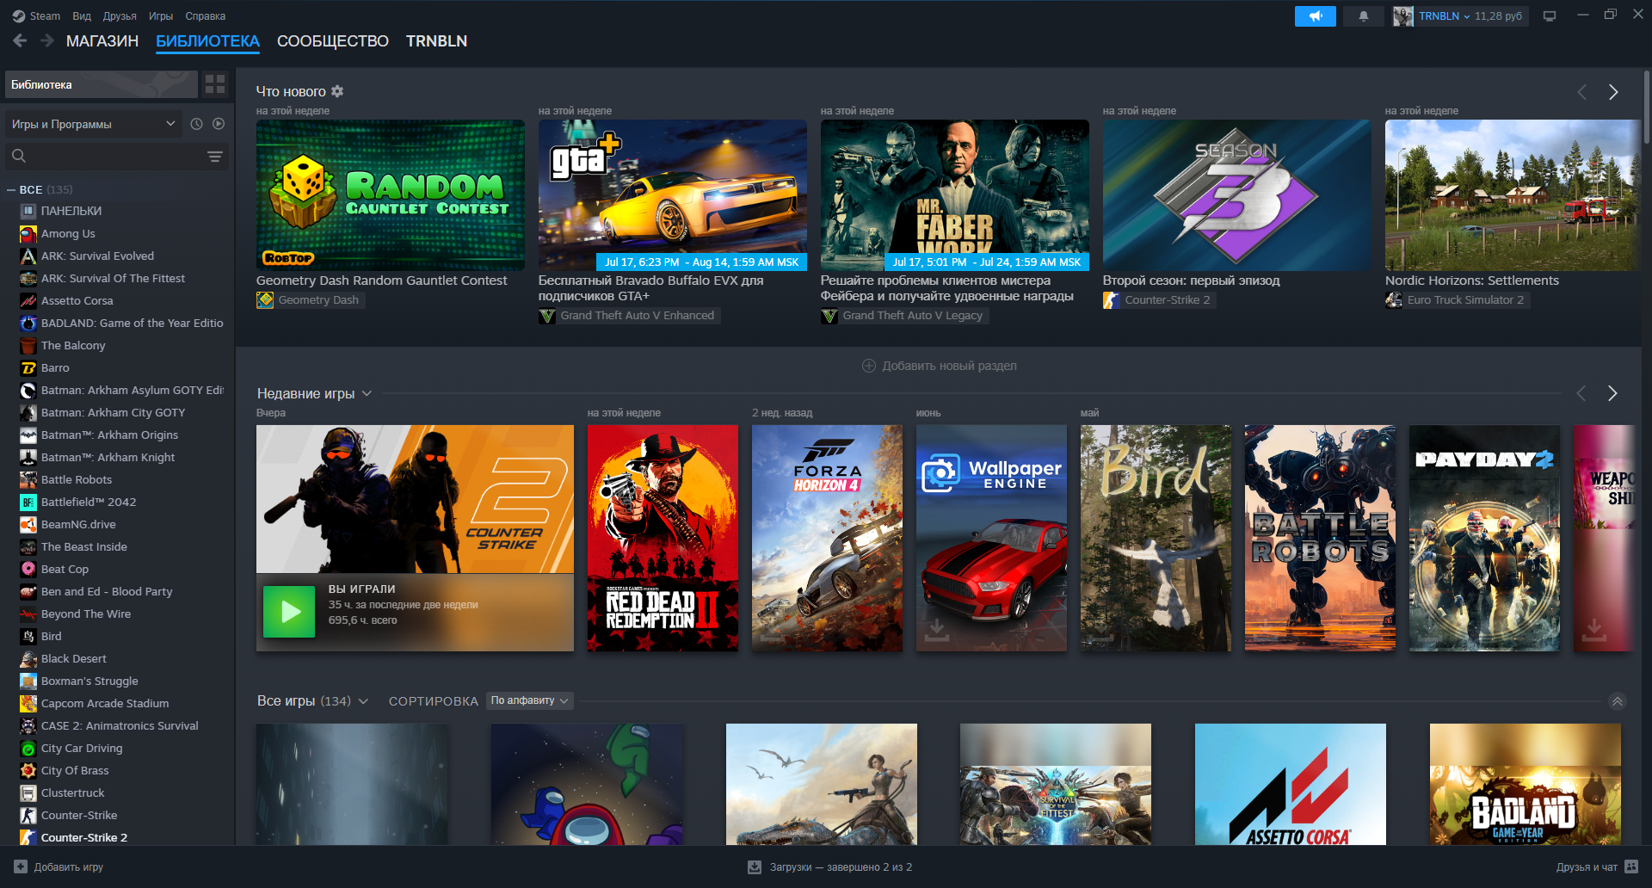Show previous What's New items arrow
Image resolution: width=1652 pixels, height=888 pixels.
[x=1581, y=92]
